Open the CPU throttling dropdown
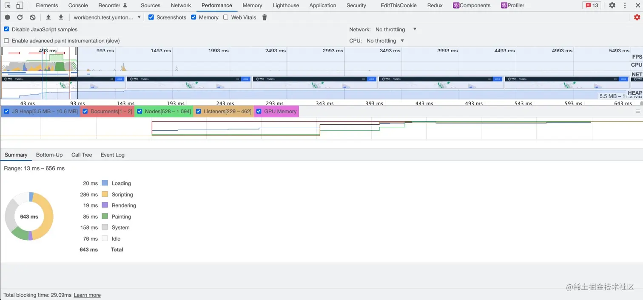Viewport: 643px width, 300px height. (x=385, y=41)
